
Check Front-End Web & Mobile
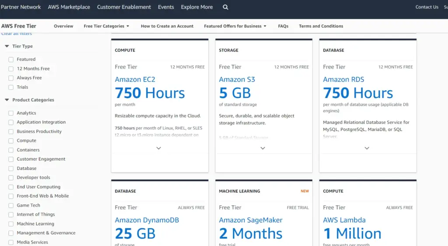11,196
